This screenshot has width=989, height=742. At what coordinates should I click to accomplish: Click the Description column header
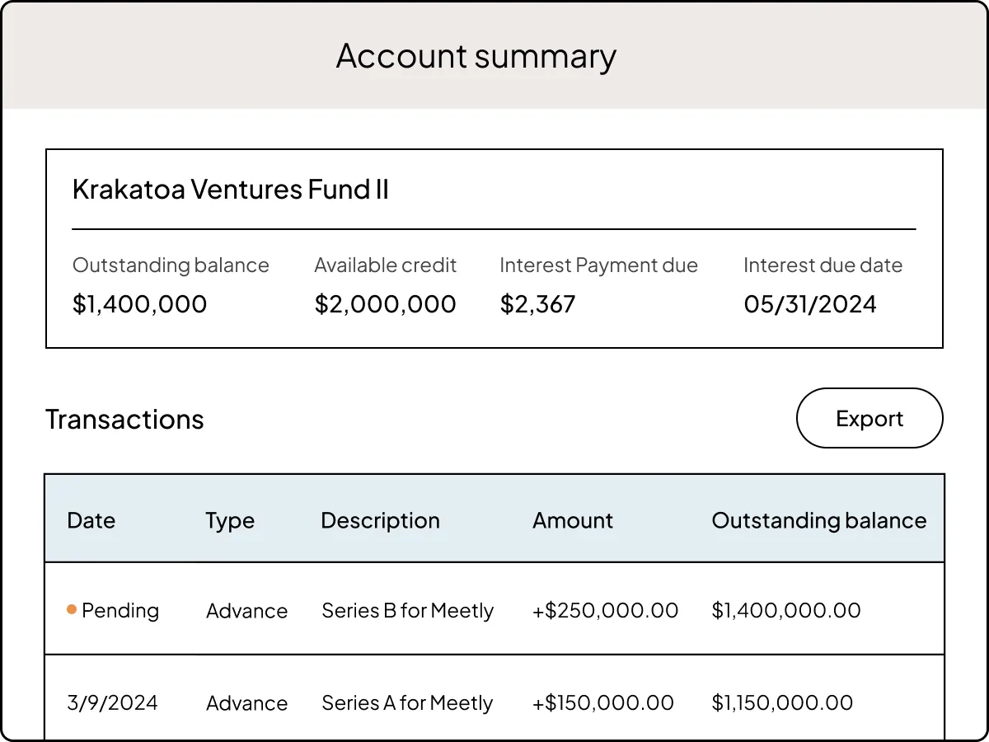[379, 520]
